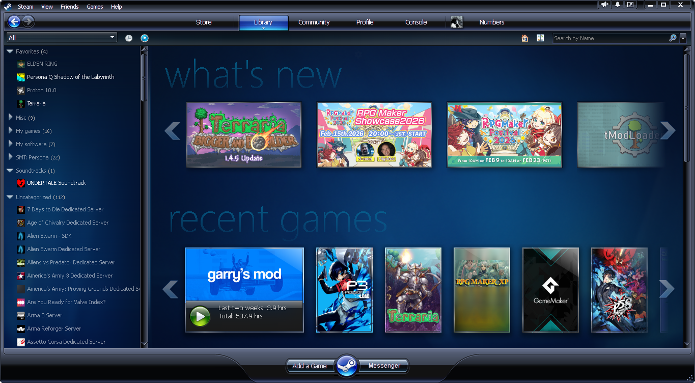Click the Search by Name field
Viewport: 695px width, 383px height.
click(x=610, y=38)
